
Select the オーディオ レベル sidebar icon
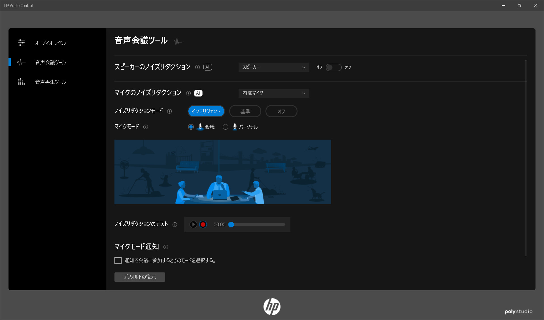pos(22,42)
